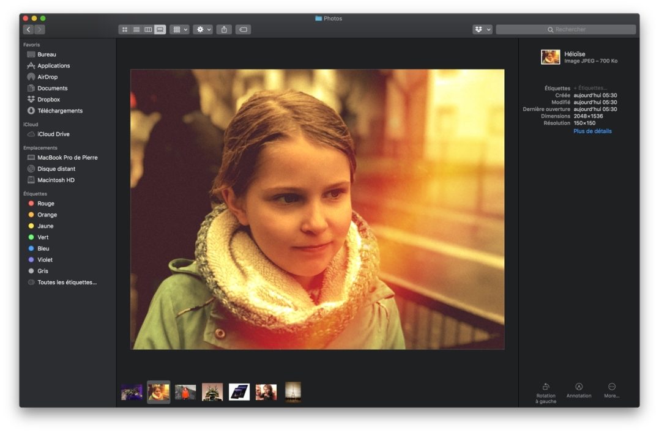The width and height of the screenshot is (659, 433).
Task: Switch to list view mode
Action: pyautogui.click(x=136, y=29)
